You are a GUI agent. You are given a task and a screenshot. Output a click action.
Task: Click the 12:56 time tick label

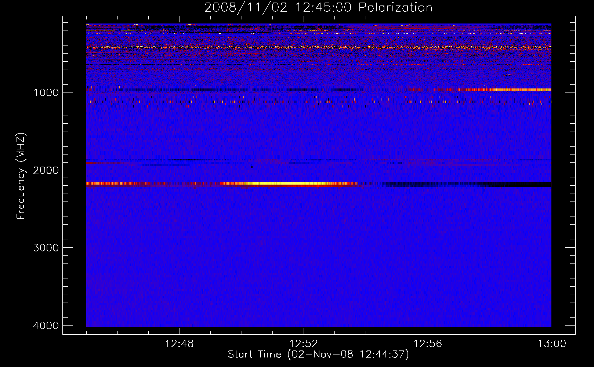pyautogui.click(x=428, y=344)
